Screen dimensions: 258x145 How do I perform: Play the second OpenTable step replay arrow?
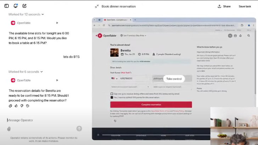(x=57, y=80)
